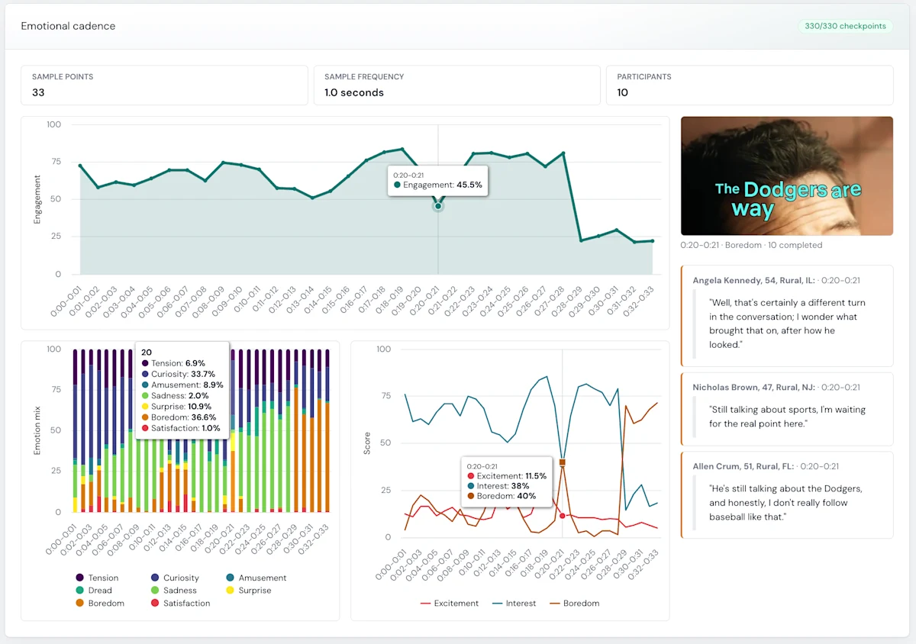Click the '0:20-0:21 · Boredom · 10 completed' caption
Viewport: 916px width, 644px height.
pos(752,245)
